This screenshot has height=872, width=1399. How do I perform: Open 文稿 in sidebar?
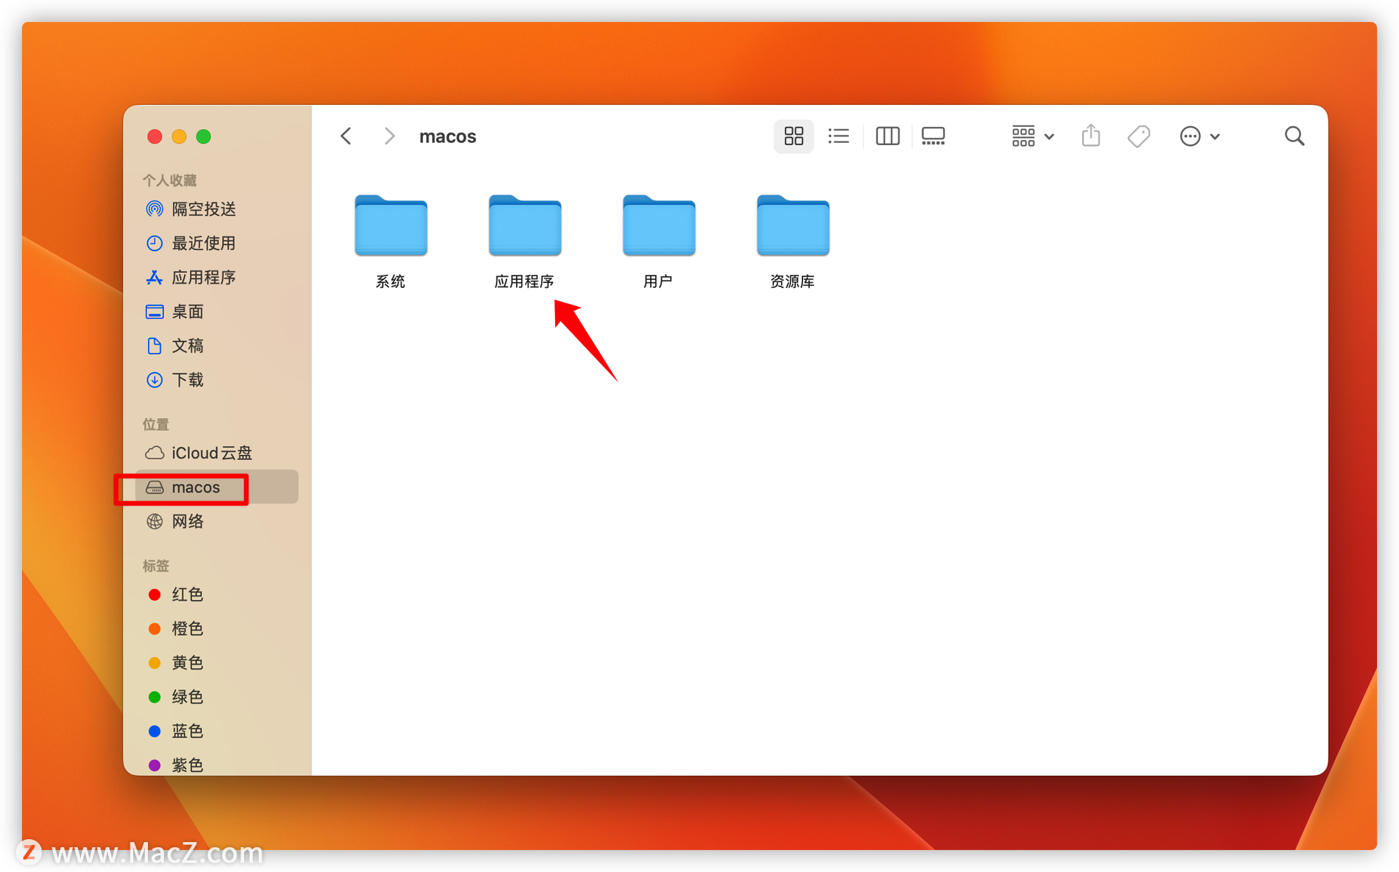coord(216,346)
